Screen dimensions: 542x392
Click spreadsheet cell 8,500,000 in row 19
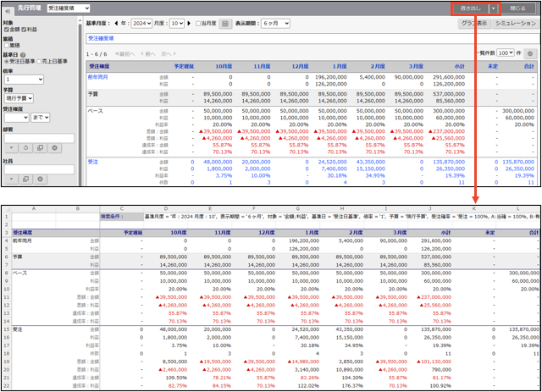pos(174,362)
